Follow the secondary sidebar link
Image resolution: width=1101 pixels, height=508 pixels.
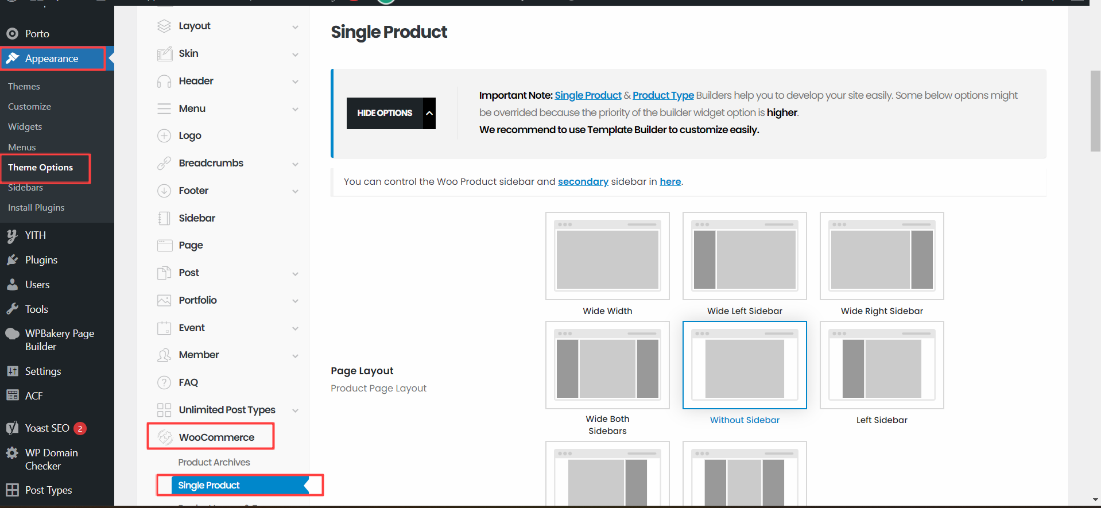pyautogui.click(x=583, y=181)
